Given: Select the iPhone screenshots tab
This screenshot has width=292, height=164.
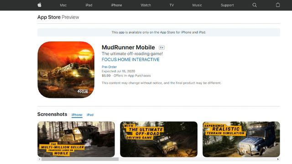Looking at the screenshot, I should point(77,115).
